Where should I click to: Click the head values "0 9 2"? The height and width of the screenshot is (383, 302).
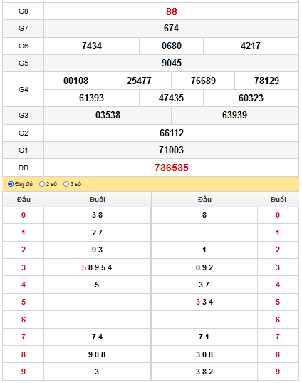coord(204,267)
